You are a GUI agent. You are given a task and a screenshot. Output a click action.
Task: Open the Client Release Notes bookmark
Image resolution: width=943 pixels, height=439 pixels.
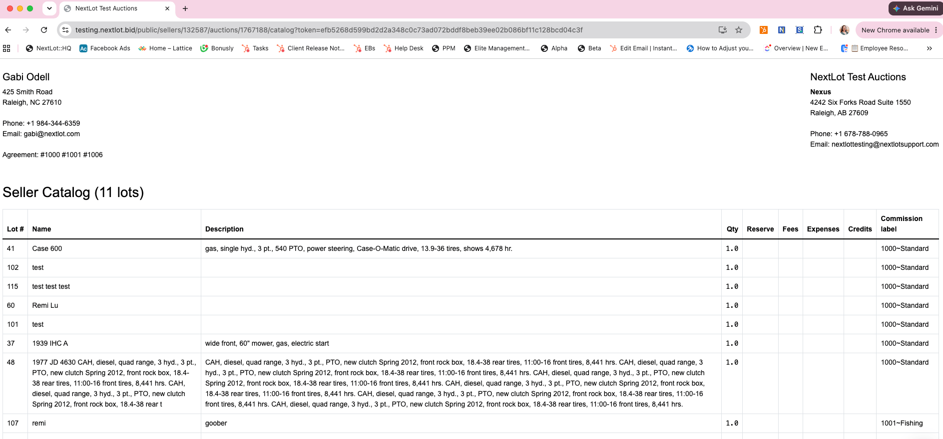coord(311,48)
